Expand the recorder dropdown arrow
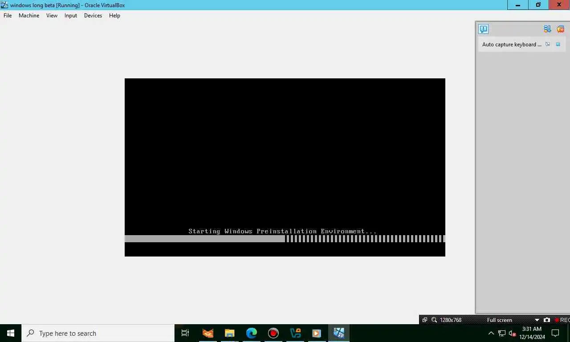The width and height of the screenshot is (570, 342). point(537,320)
